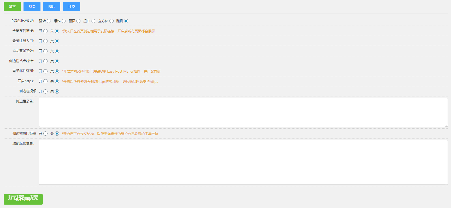Enable 侧边栏站点统计 with 开 radio
Viewport: 451px width, 208px height.
pos(45,61)
